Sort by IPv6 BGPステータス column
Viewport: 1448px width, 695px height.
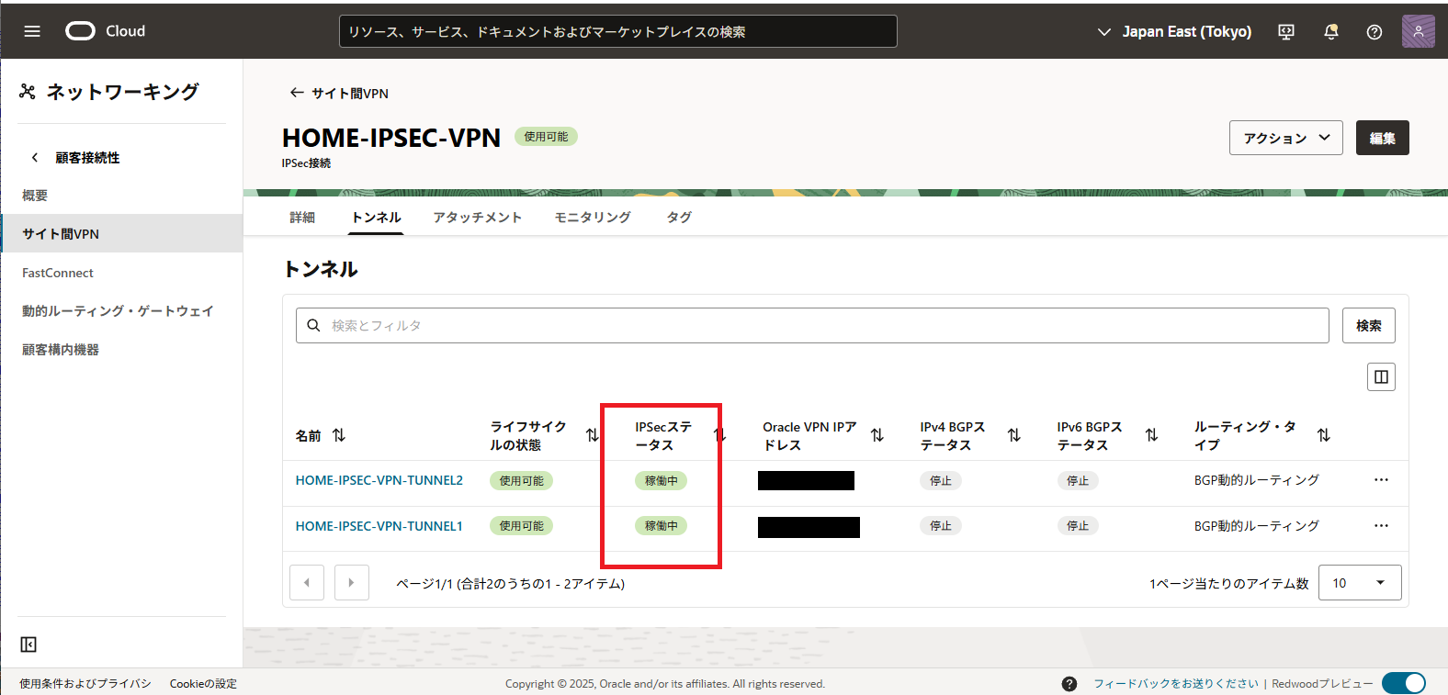click(1151, 435)
